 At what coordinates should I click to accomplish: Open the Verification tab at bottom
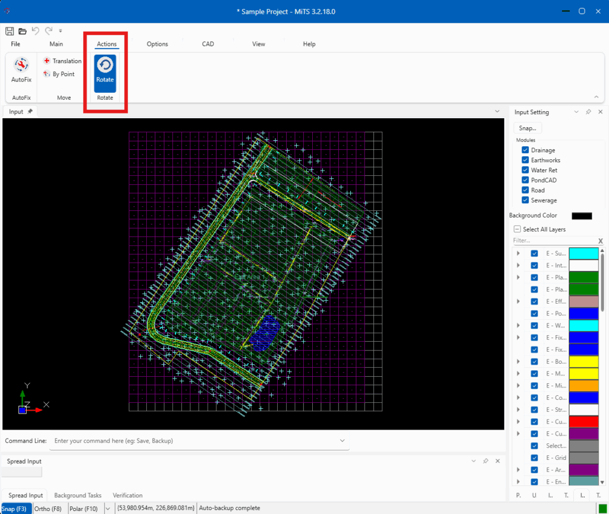tap(127, 495)
